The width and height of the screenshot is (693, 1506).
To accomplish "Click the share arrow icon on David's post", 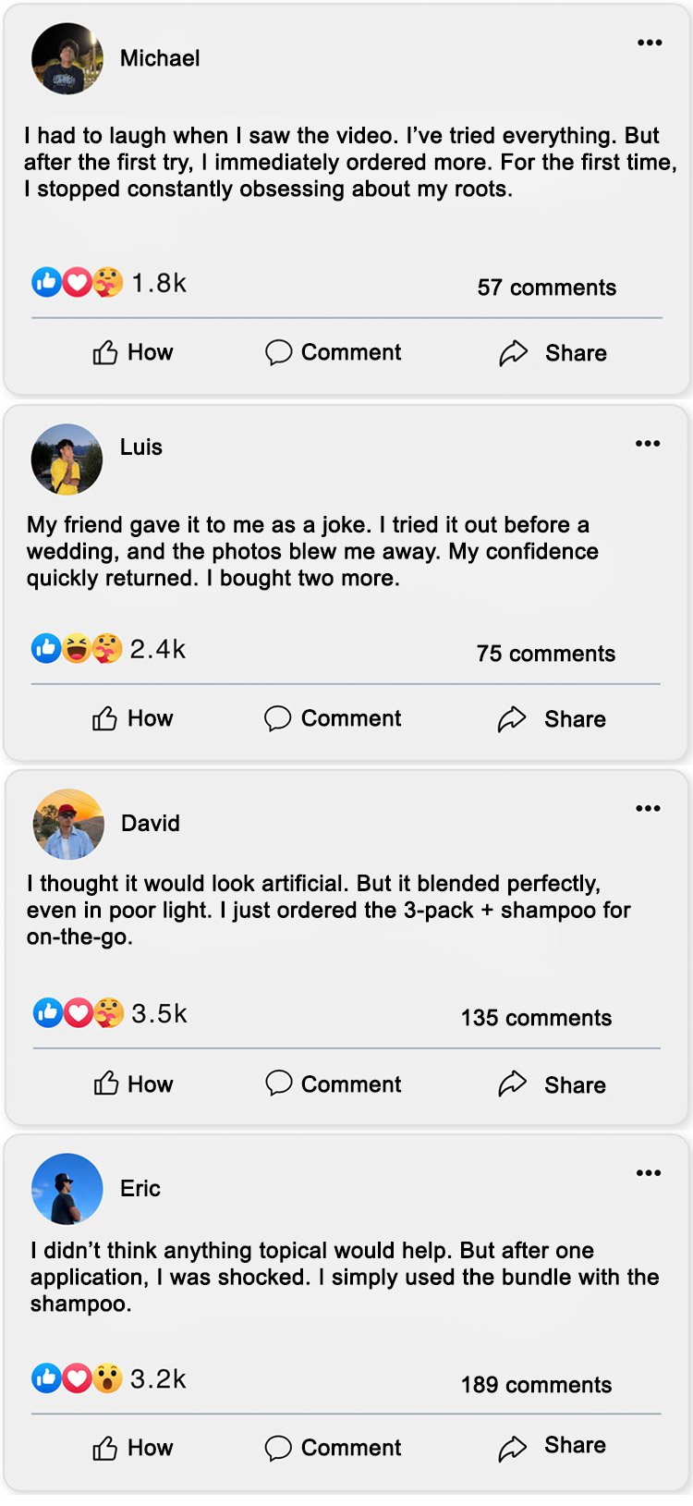I will click(512, 1084).
